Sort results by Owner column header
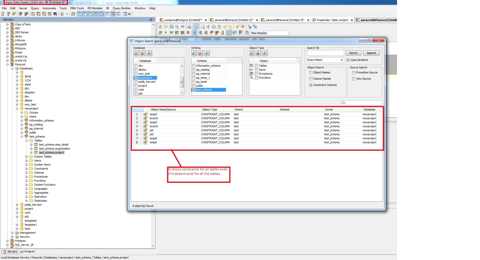Viewport: 480px width, 260px height. point(343,110)
